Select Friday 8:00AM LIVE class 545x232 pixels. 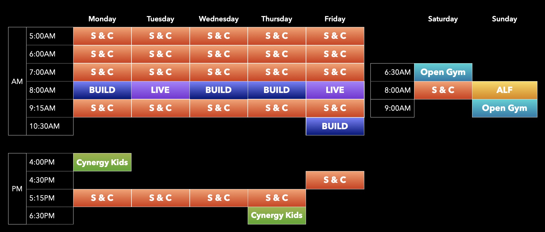(x=335, y=90)
